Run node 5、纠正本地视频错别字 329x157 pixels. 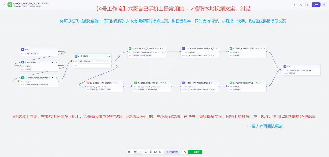(x=261, y=48)
